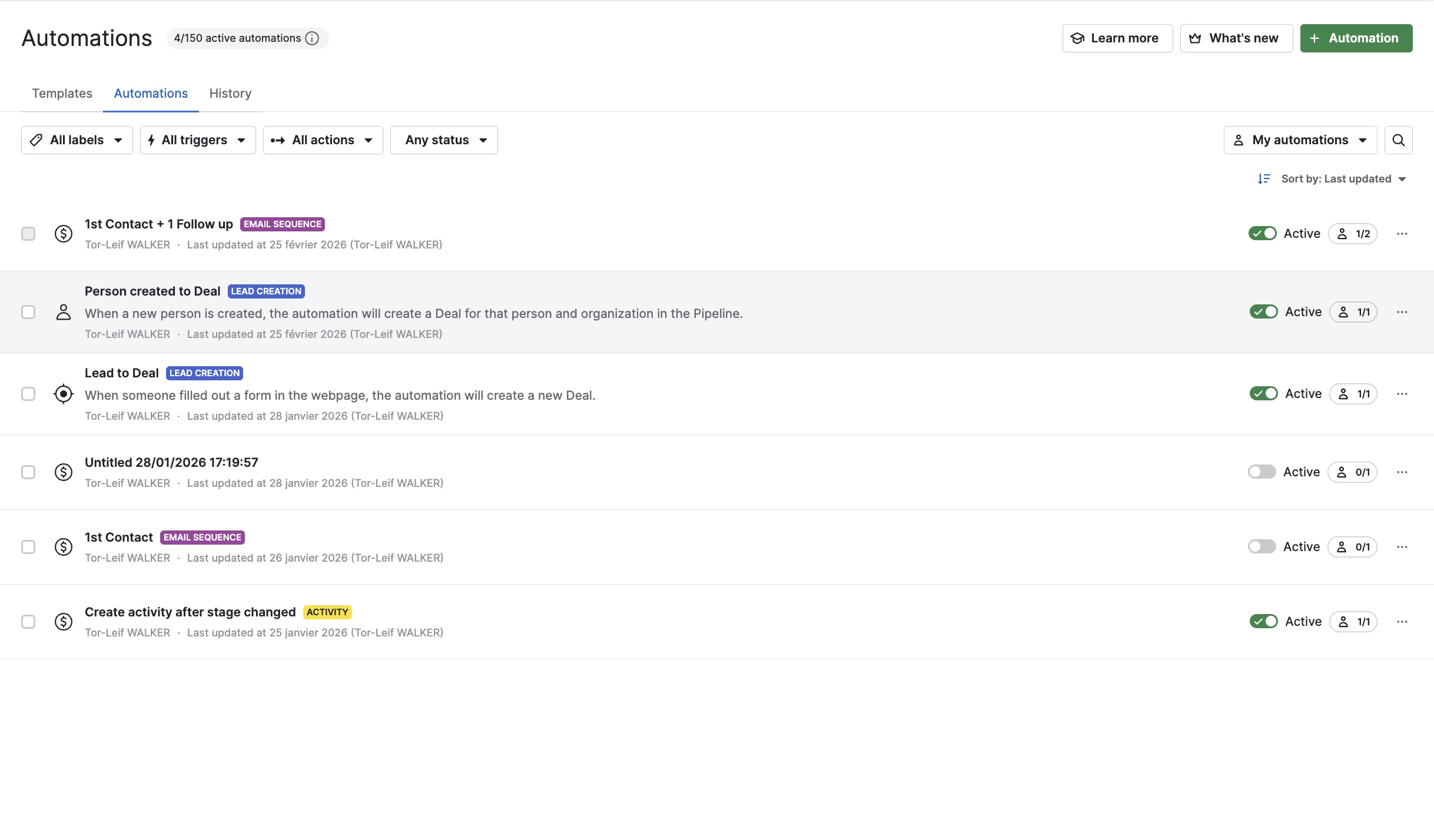This screenshot has height=816, width=1434.
Task: Enable the Untitled 28/01/2026 automation toggle
Action: [1262, 472]
